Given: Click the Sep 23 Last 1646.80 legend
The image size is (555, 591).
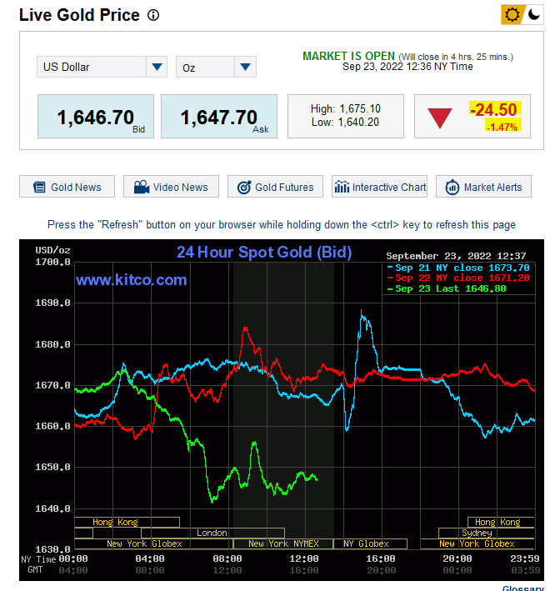Looking at the screenshot, I should pos(447,288).
